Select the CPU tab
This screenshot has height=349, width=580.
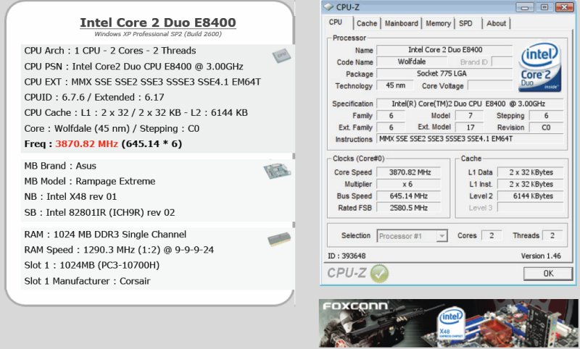(336, 22)
